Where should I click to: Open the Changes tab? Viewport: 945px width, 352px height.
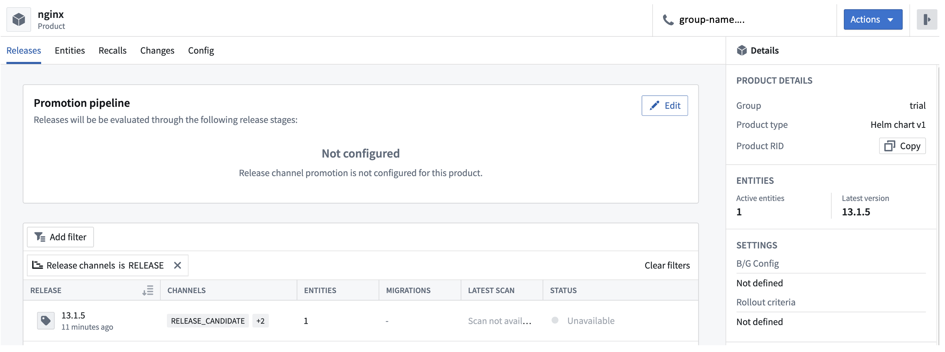pyautogui.click(x=157, y=51)
